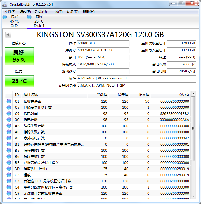Click the supported features field S.M.A.R.T., APM, NCQ, TRIM
The height and width of the screenshot is (204, 201).
[x=137, y=85]
